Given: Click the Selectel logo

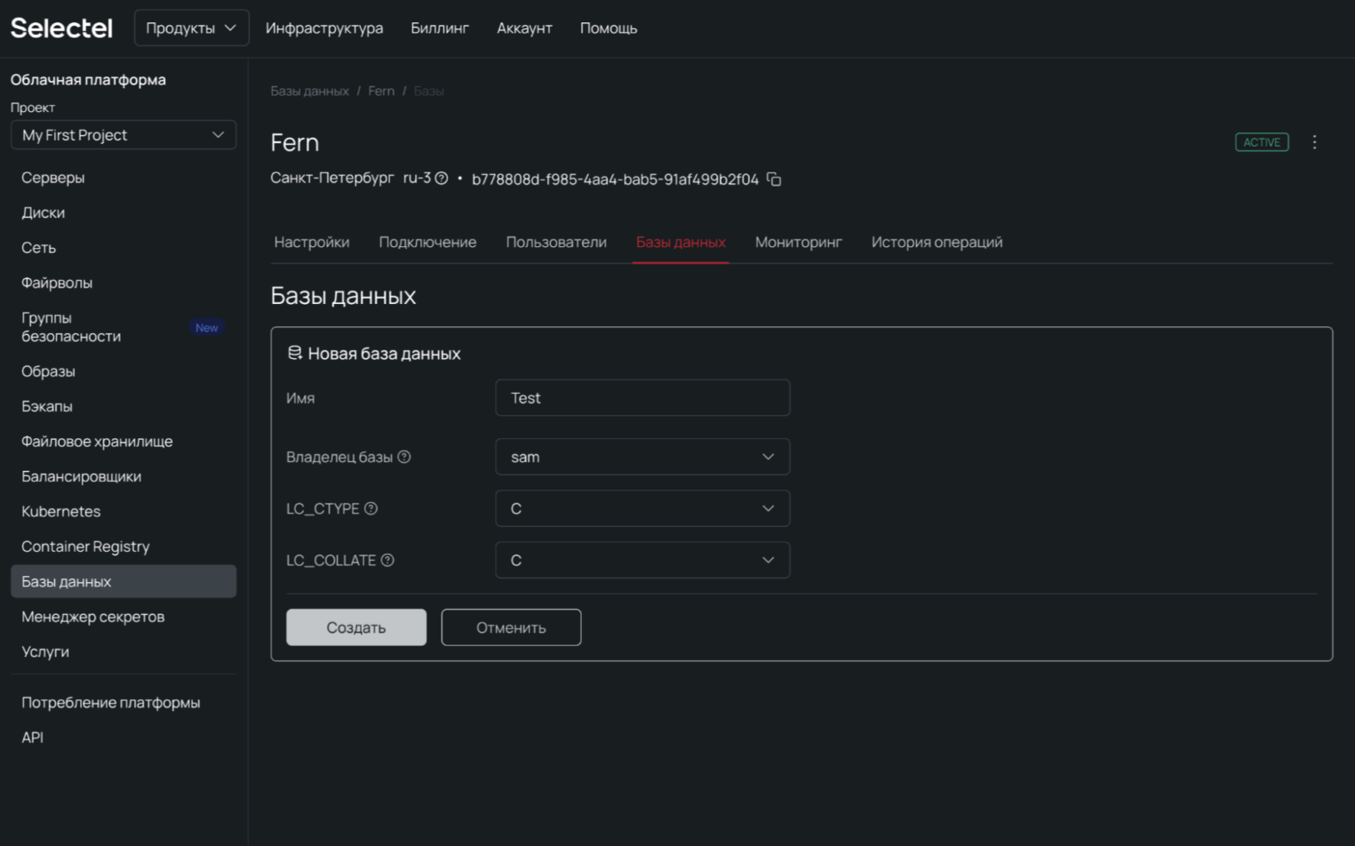Looking at the screenshot, I should [x=61, y=28].
